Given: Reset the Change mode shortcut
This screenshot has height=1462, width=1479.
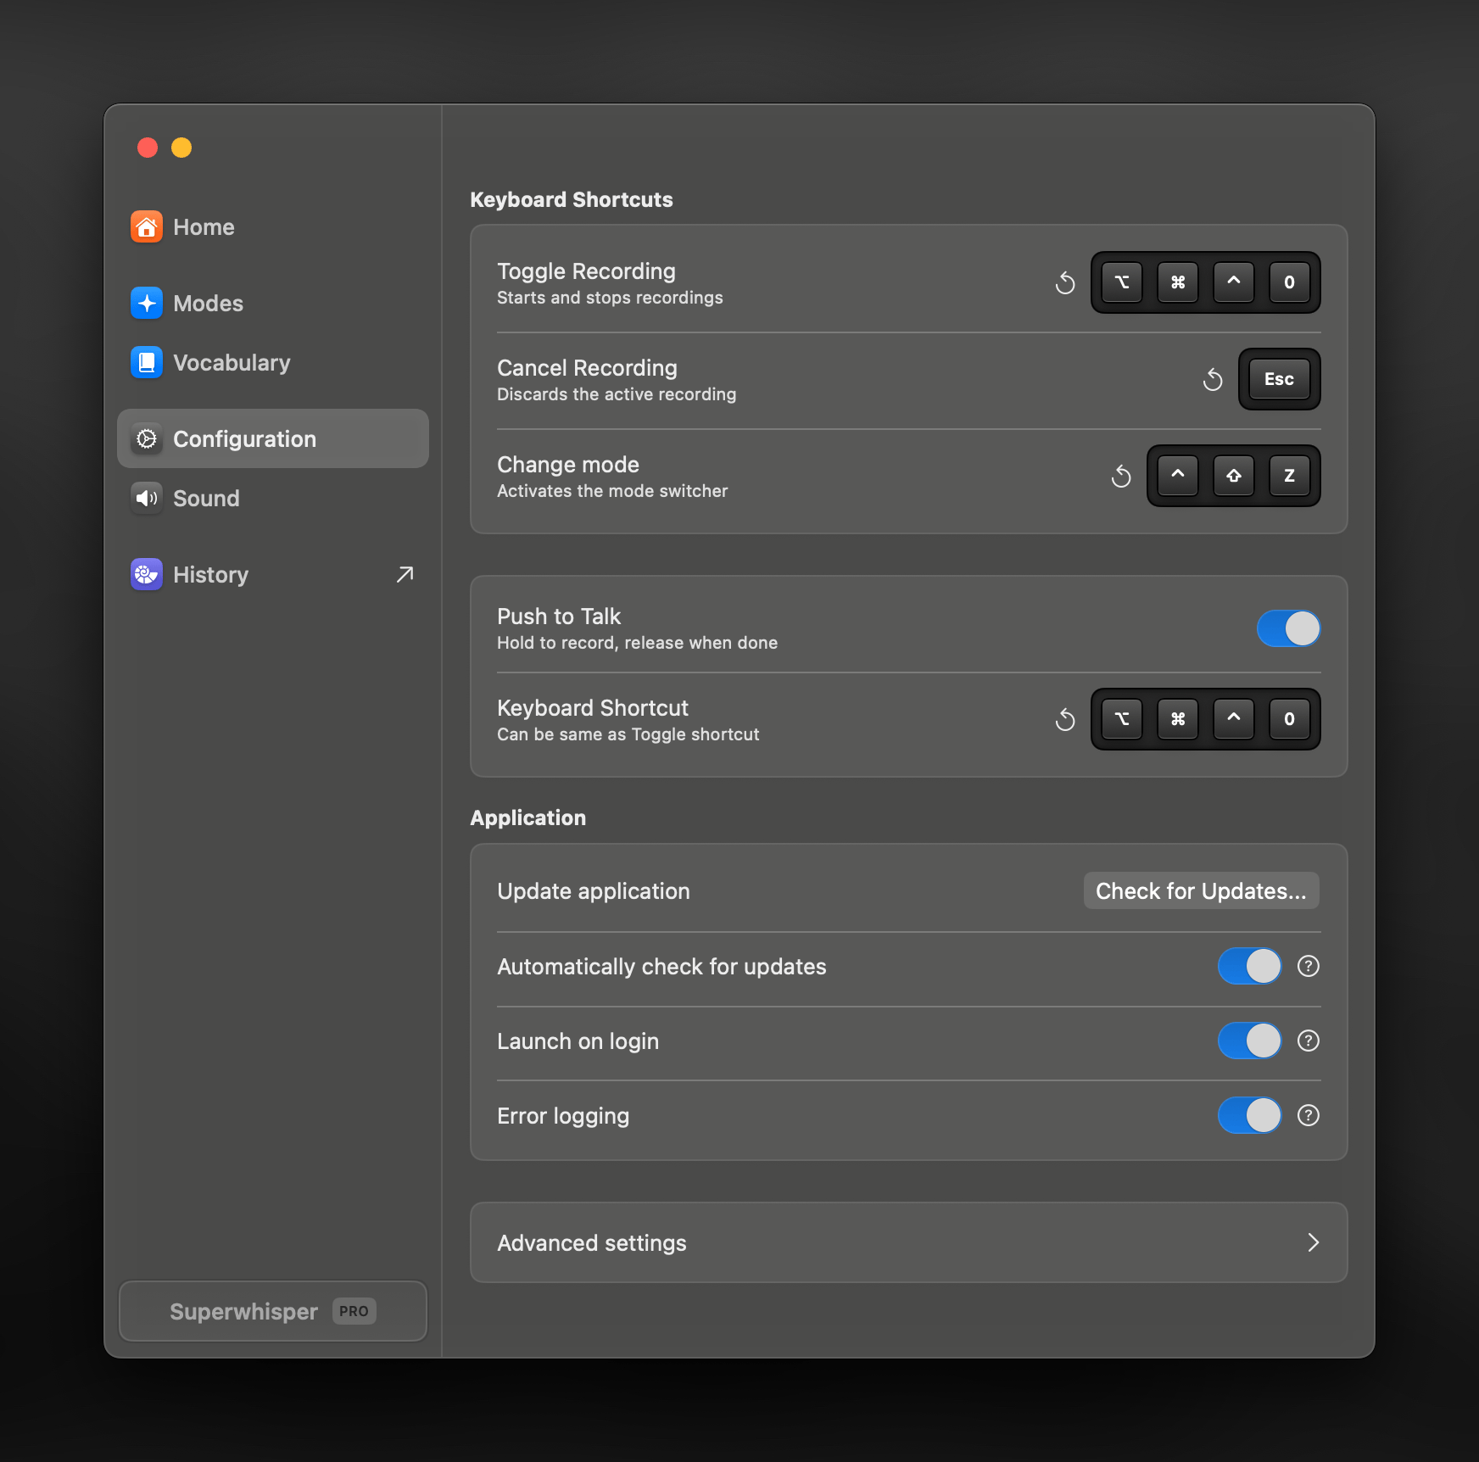Looking at the screenshot, I should (x=1121, y=476).
